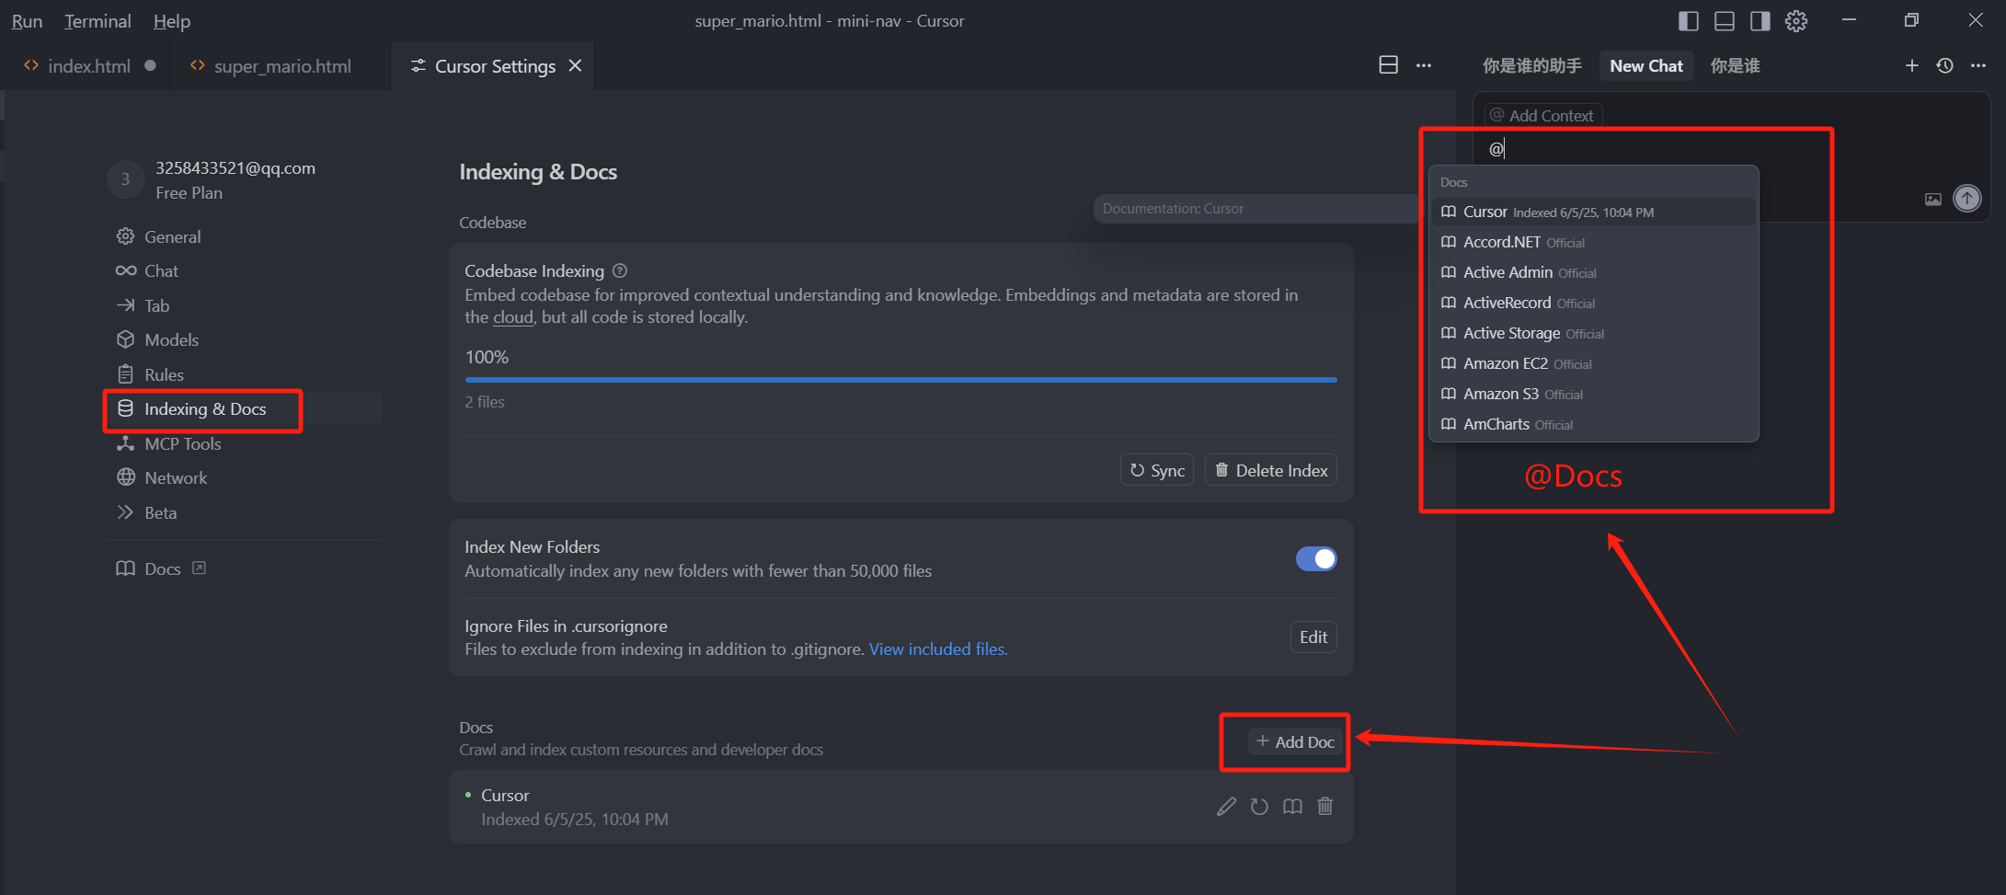Close the Cursor Settings tab

tap(575, 65)
